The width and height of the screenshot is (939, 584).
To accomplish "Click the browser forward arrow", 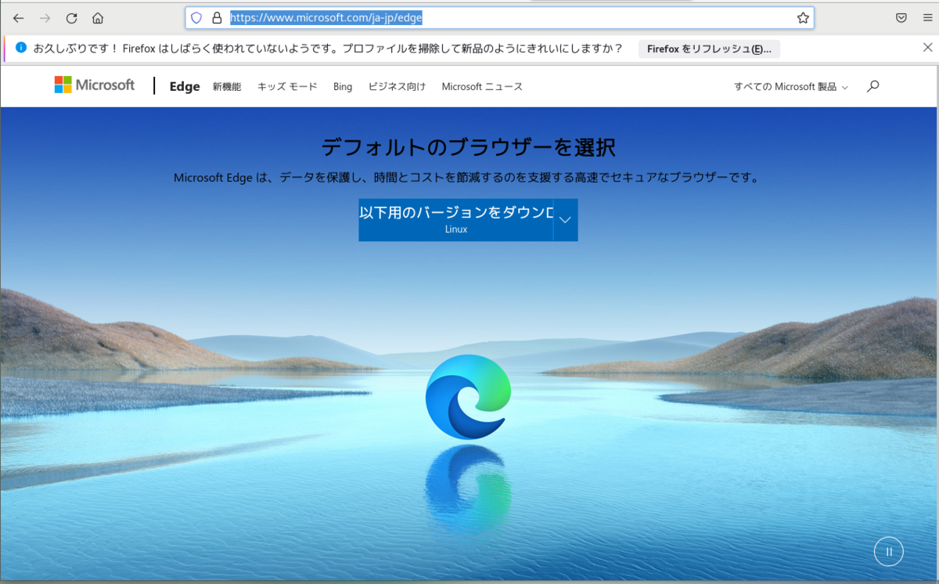I will tap(45, 18).
